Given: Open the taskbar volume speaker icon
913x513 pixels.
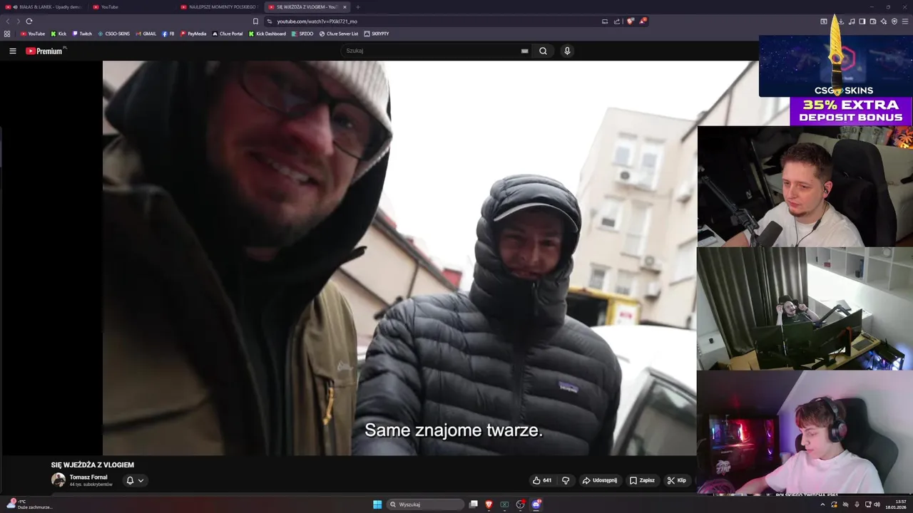Looking at the screenshot, I should point(877,504).
